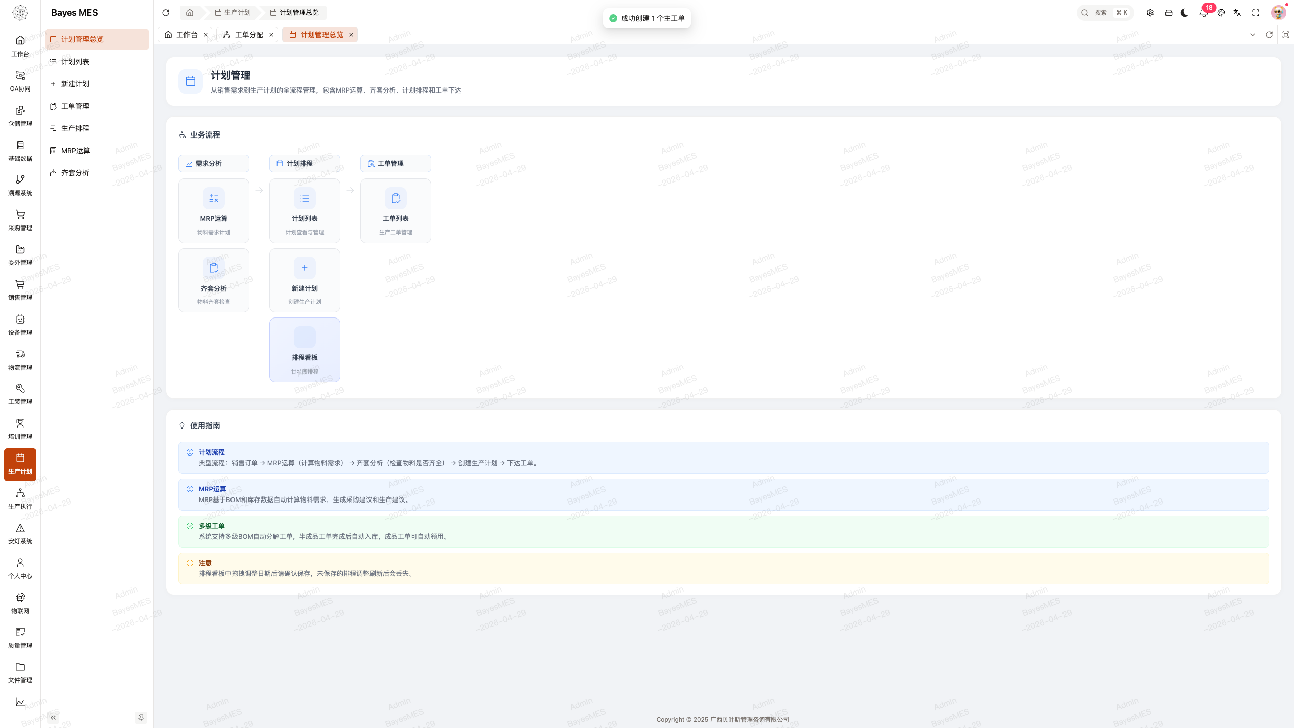Collapse the sidebar with double-chevron
Screen dimensions: 1294x728
pos(53,718)
